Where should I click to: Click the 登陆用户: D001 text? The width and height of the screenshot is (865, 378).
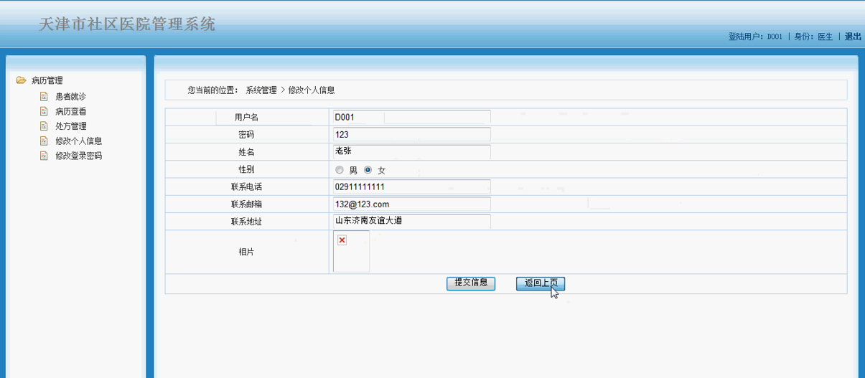[755, 37]
